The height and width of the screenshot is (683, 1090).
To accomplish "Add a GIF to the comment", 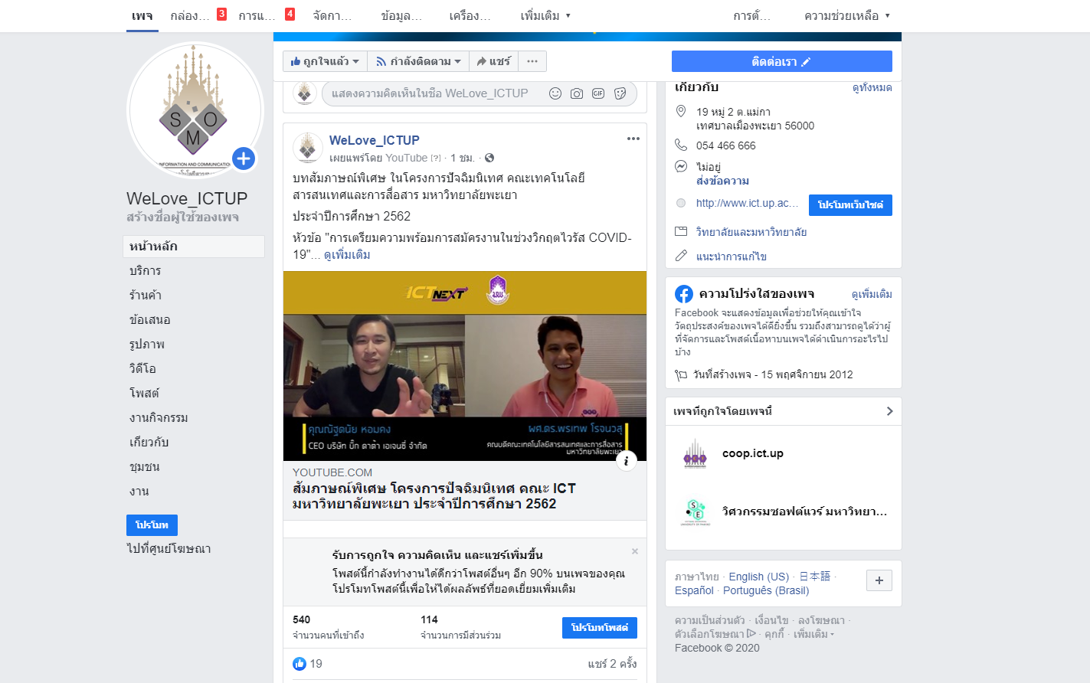I will click(x=598, y=93).
